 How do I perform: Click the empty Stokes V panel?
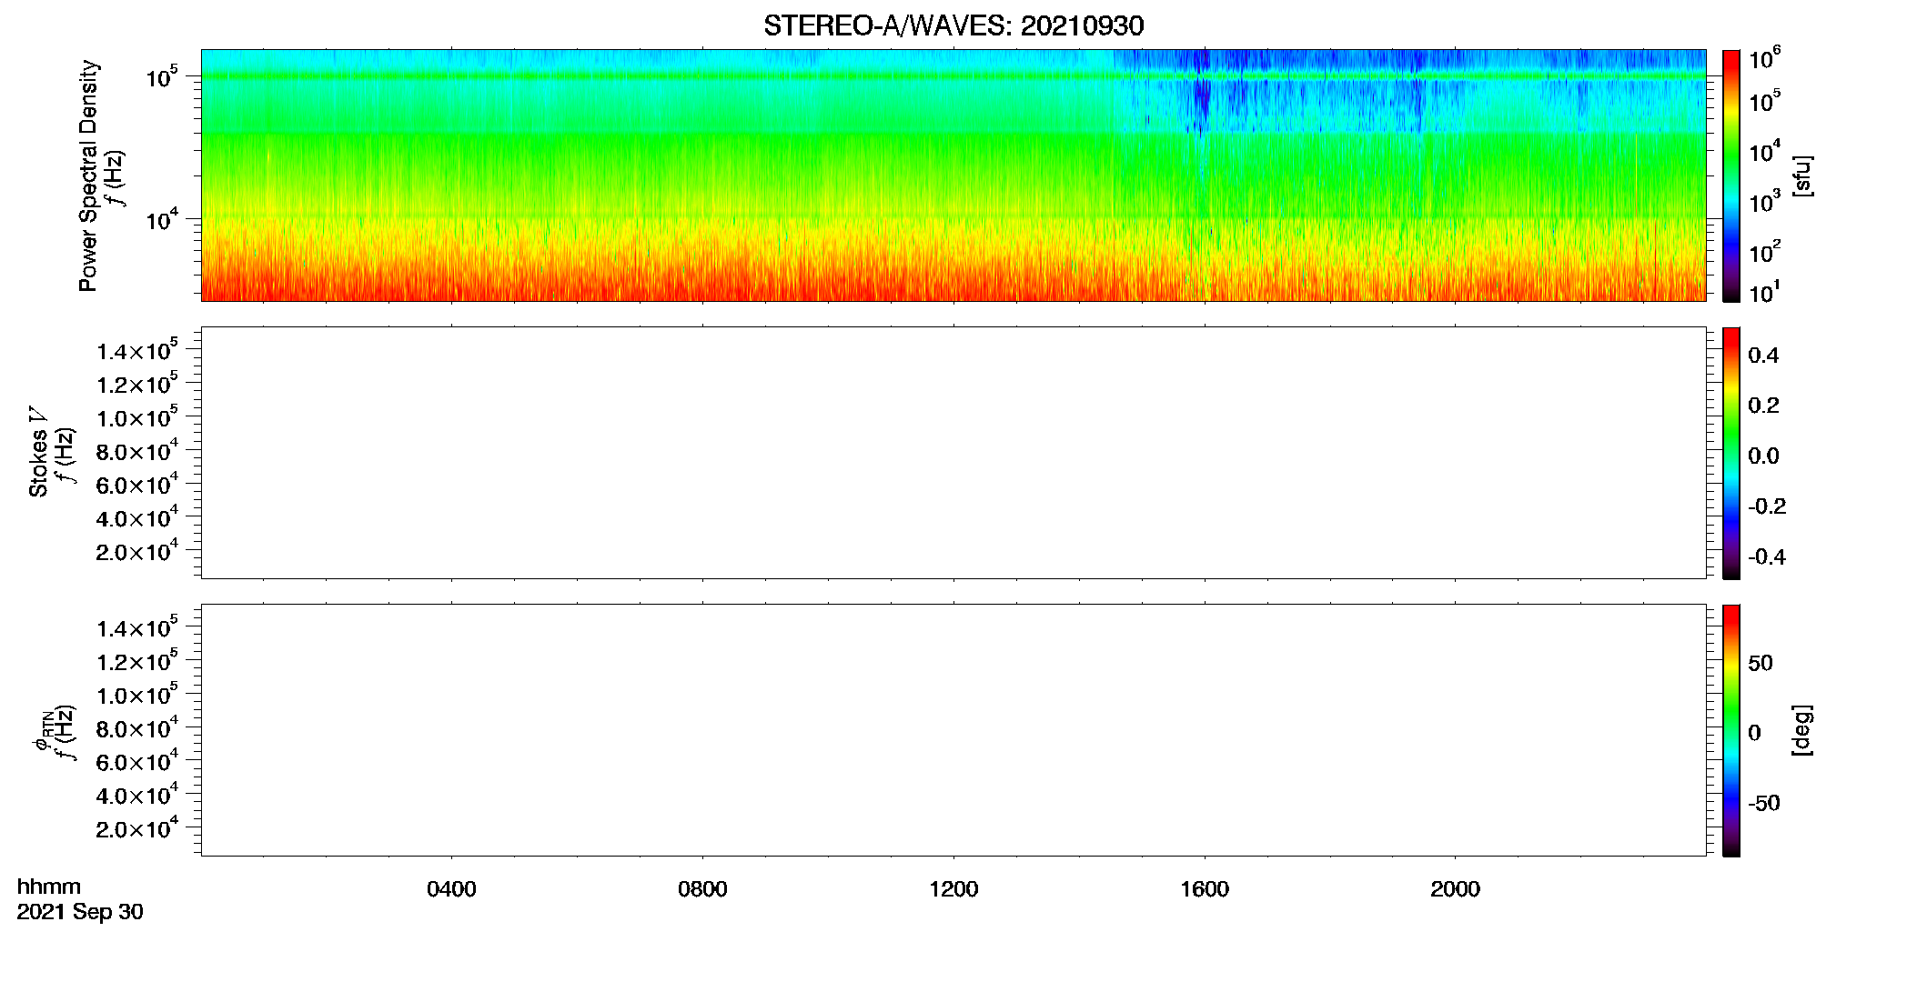click(x=953, y=453)
